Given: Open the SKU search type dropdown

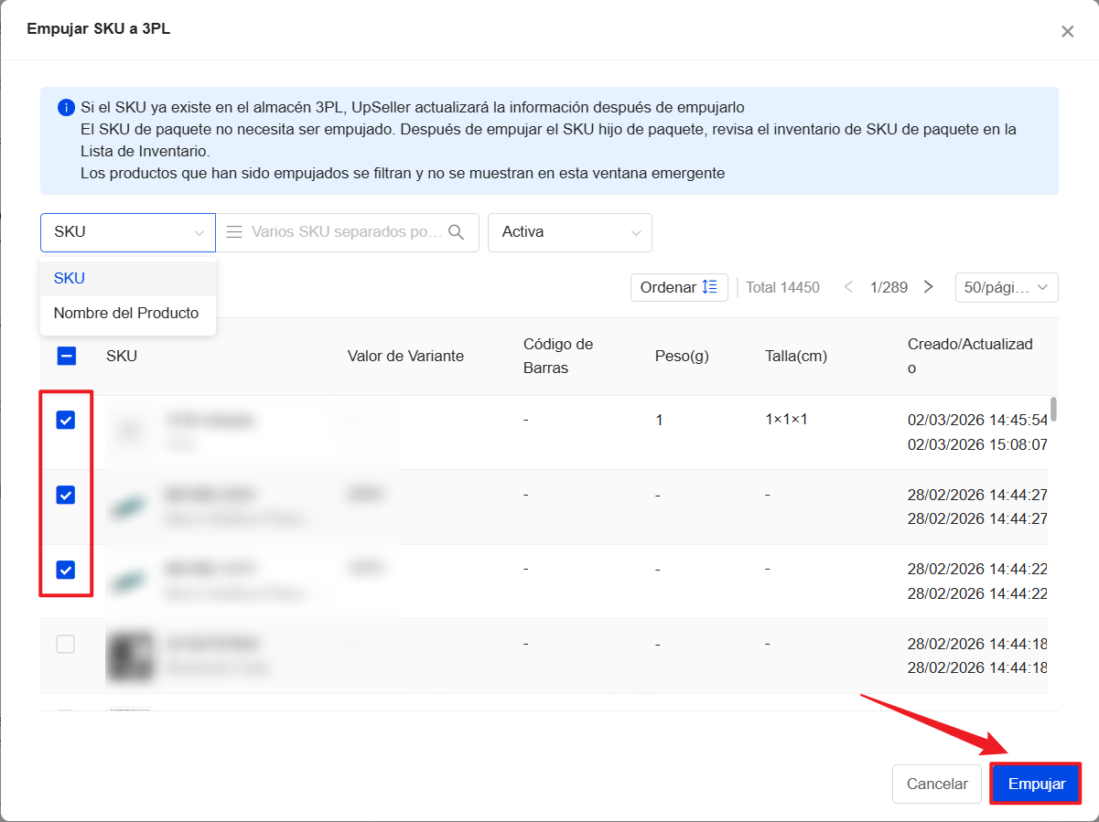Looking at the screenshot, I should [x=128, y=232].
